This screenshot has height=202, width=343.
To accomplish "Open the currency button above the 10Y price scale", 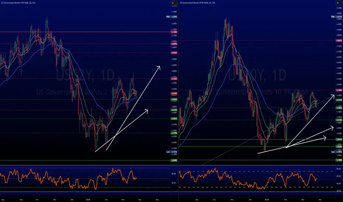I will point(339,3).
